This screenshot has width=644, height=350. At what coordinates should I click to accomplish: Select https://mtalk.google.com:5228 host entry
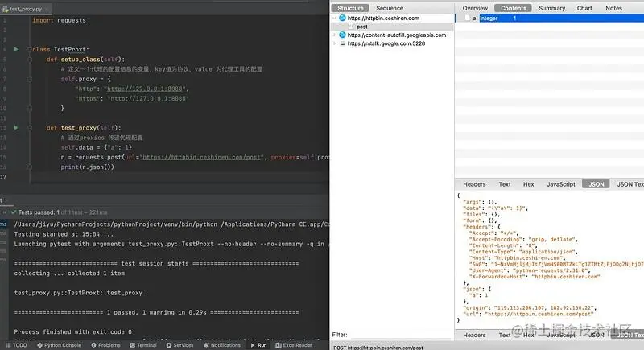[x=386, y=43]
